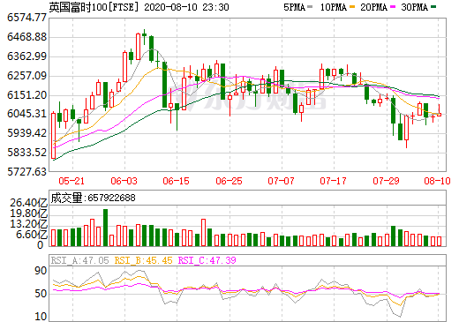The width and height of the screenshot is (459, 322).
Task: Click the 6574.77 top price axis label
Action: [26, 18]
